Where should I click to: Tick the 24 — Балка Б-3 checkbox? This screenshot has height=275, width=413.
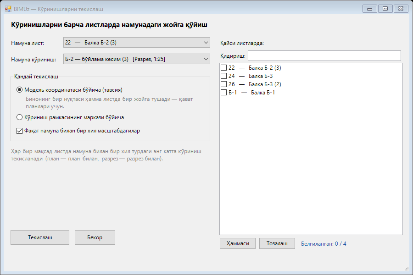[223, 76]
